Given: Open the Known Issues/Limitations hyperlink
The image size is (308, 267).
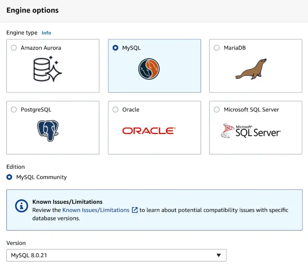Looking at the screenshot, I should [x=96, y=210].
